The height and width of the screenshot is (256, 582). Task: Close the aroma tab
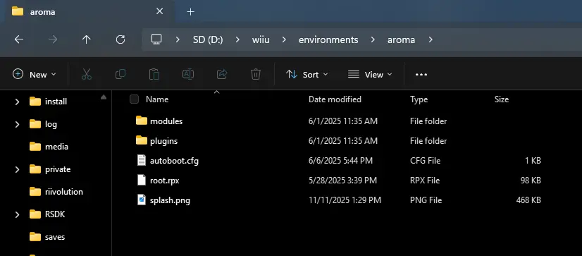coord(159,11)
